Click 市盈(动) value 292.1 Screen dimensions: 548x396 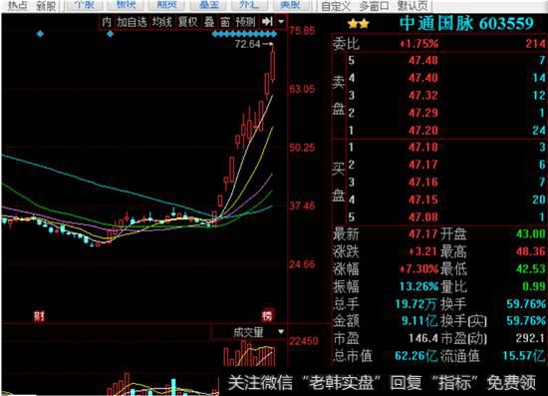530,338
